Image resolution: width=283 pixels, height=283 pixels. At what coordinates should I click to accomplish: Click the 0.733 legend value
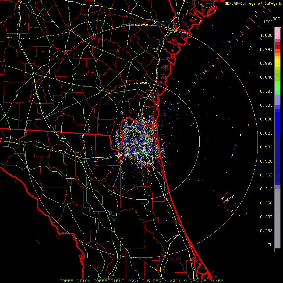[x=266, y=105]
